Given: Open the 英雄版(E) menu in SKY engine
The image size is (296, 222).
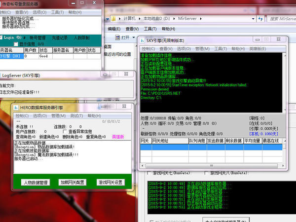Looking at the screenshot, I should (x=258, y=49).
